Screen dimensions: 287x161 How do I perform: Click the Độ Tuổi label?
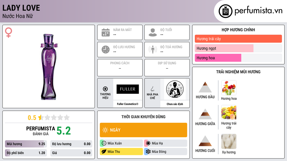[166, 30]
